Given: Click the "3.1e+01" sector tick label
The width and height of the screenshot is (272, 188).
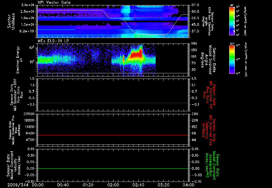Looking at the screenshot, I should 28,5.
